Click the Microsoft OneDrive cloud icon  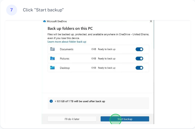tap(45, 21)
